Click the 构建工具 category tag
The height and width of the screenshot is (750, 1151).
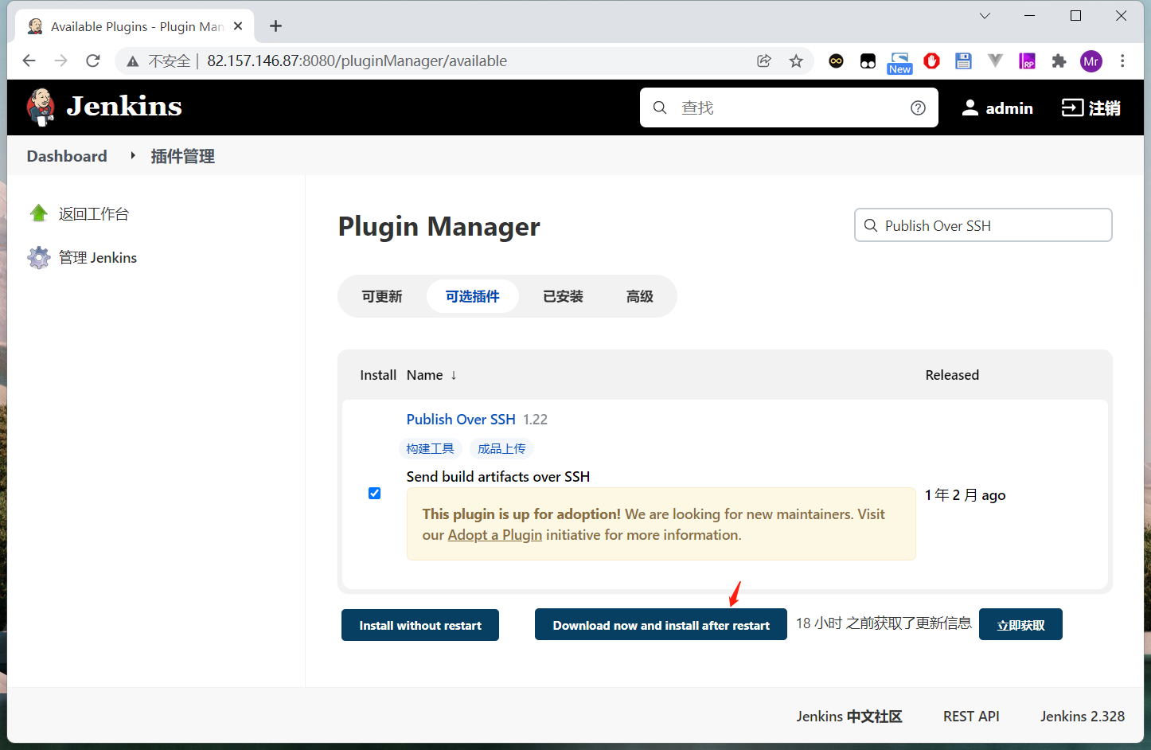(x=430, y=449)
